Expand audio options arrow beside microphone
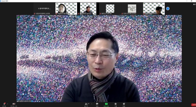The width and height of the screenshot is (196, 107). click(8, 104)
